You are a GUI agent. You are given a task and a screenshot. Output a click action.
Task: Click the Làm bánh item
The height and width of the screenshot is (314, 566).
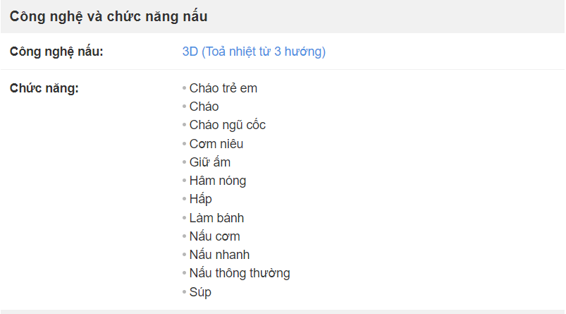(216, 218)
